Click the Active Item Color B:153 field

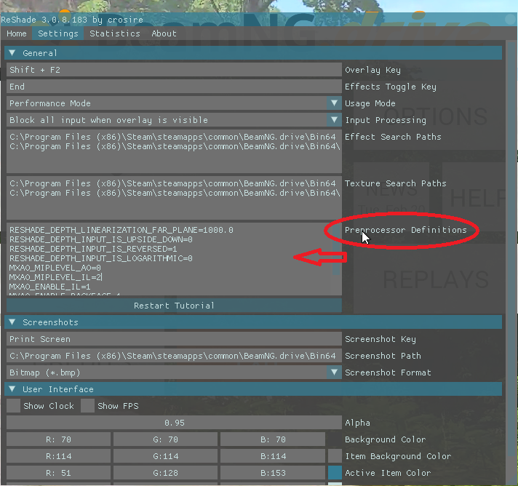(x=273, y=473)
